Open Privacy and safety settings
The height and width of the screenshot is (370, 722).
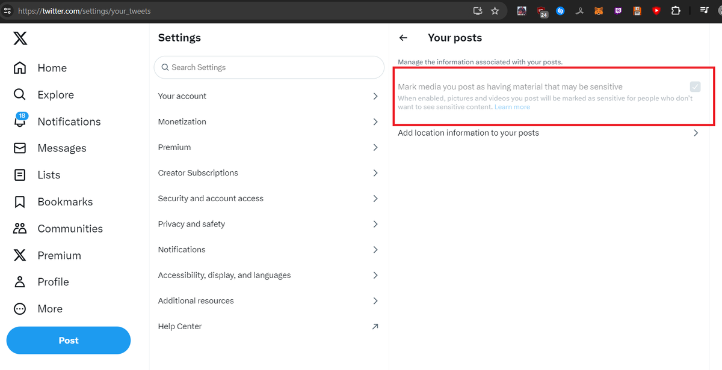tap(269, 224)
